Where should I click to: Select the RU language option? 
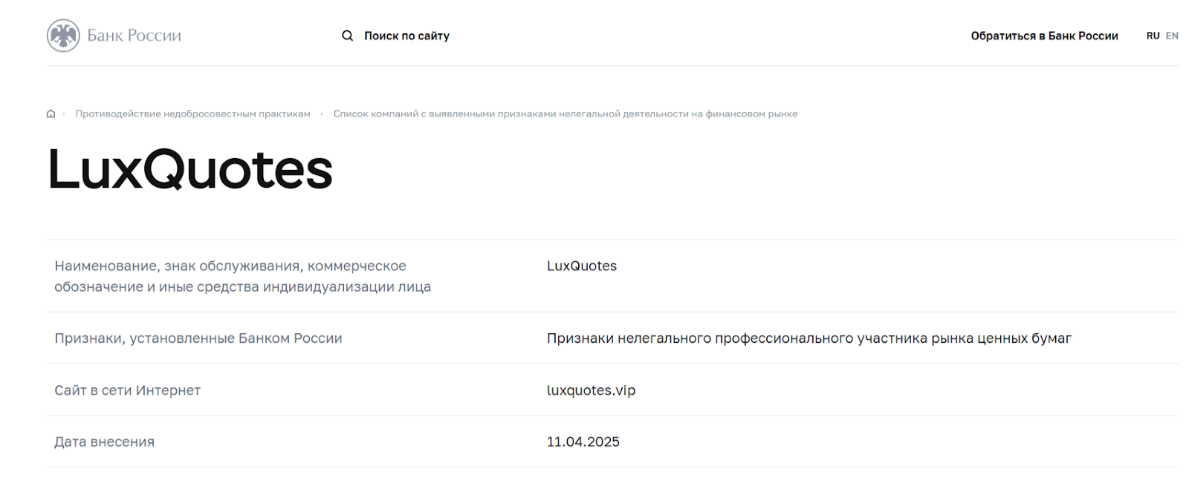[1153, 36]
